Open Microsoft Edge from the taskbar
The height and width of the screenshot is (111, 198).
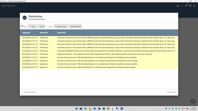point(86,109)
